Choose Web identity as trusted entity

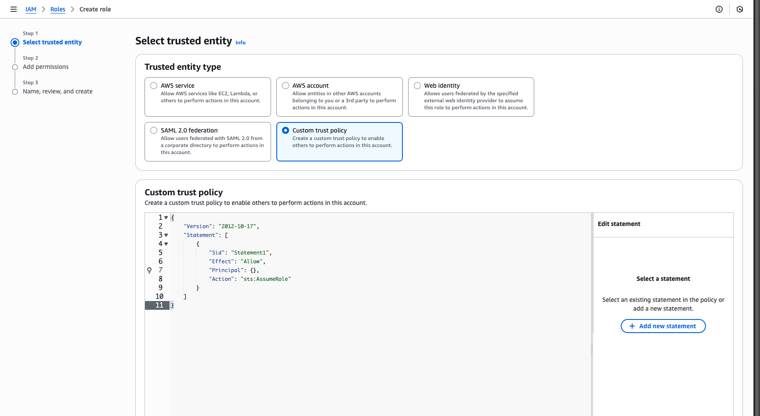[x=416, y=85]
